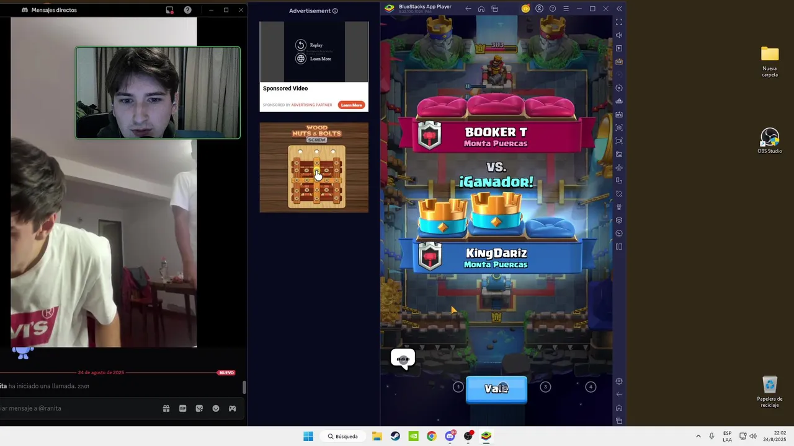The image size is (794, 446).
Task: Open the Discord game controller activities icon
Action: (x=232, y=408)
